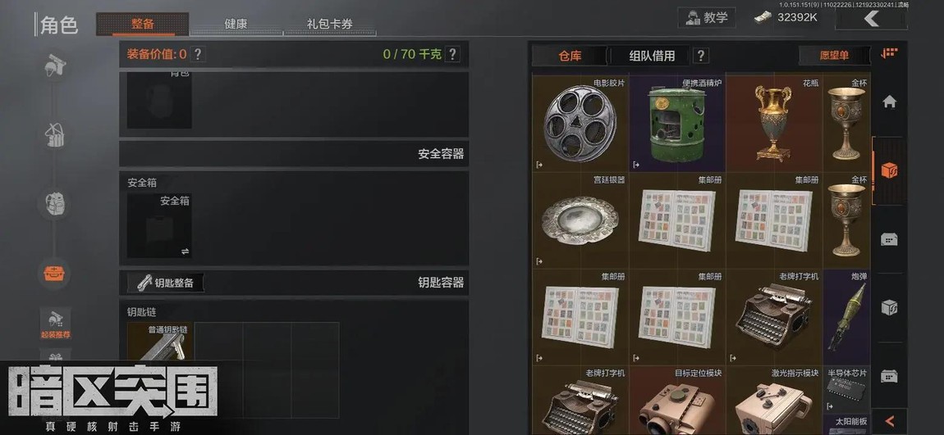Open the 起装推荐 loadout recommendation
The height and width of the screenshot is (435, 944).
pyautogui.click(x=55, y=324)
